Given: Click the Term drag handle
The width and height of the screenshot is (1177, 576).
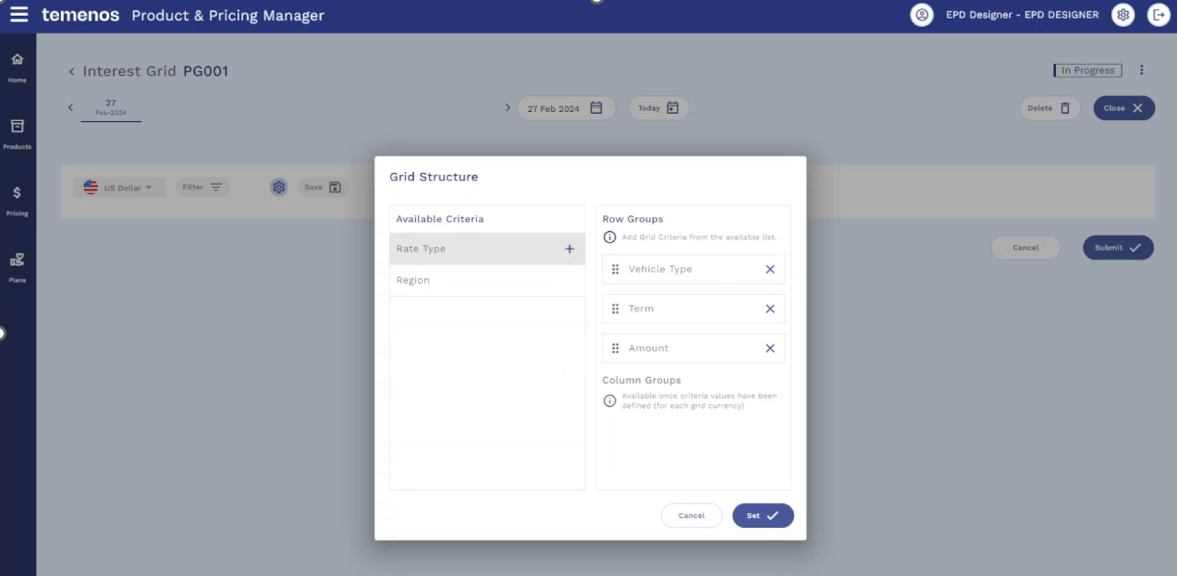Looking at the screenshot, I should (616, 309).
